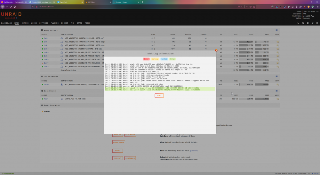Toggle the Error log filter label
This screenshot has height=175, width=320.
(146, 59)
